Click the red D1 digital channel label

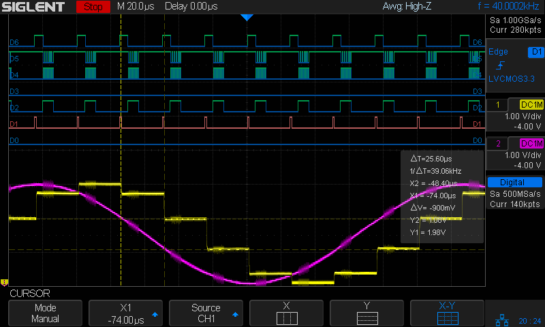[x=14, y=124]
